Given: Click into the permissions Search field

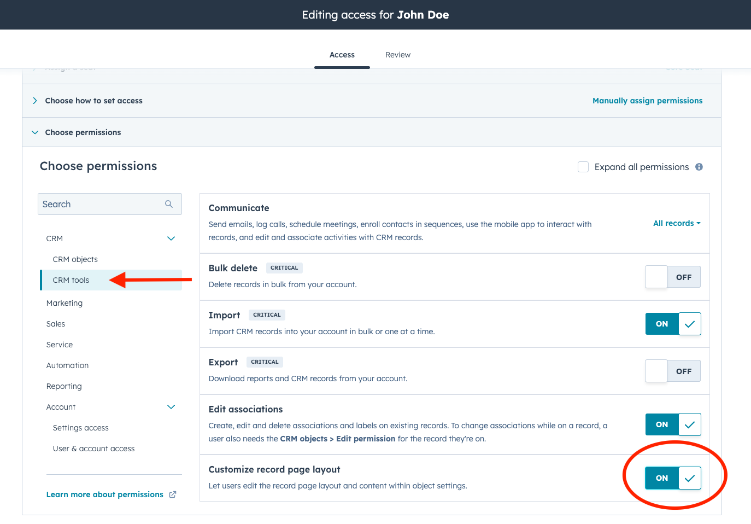Looking at the screenshot, I should 101,204.
